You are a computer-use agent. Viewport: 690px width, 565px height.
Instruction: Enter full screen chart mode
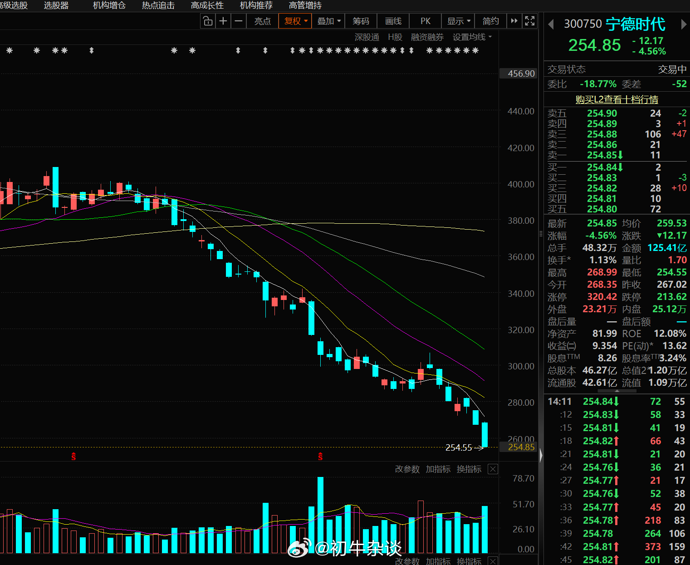click(x=529, y=21)
